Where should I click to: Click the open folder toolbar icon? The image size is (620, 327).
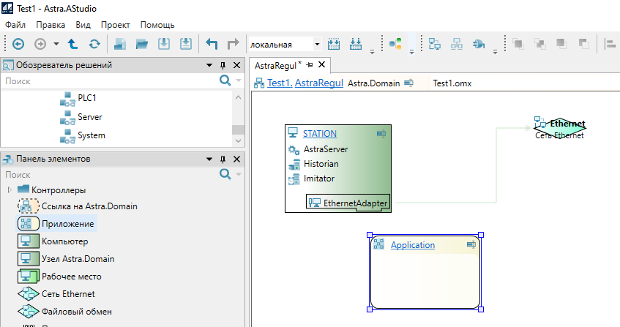(142, 44)
